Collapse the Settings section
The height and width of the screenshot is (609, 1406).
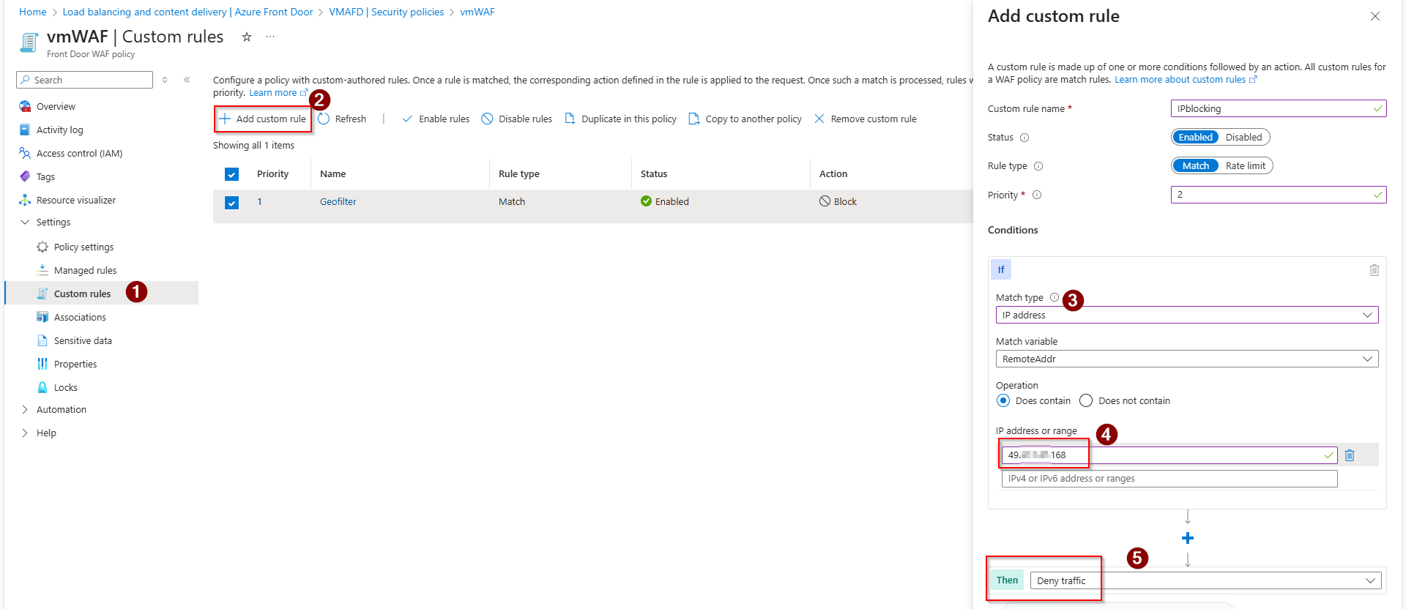tap(25, 222)
